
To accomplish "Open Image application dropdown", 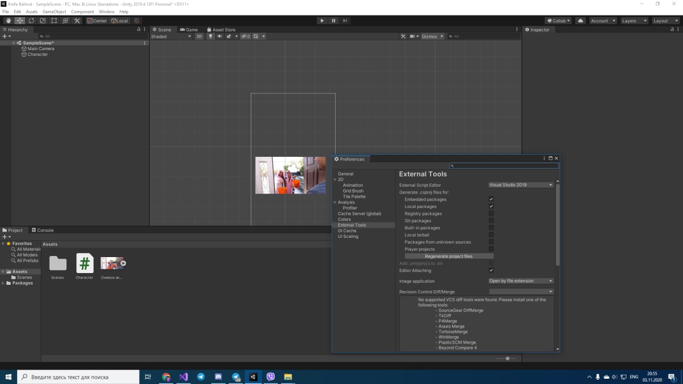I will pyautogui.click(x=521, y=281).
